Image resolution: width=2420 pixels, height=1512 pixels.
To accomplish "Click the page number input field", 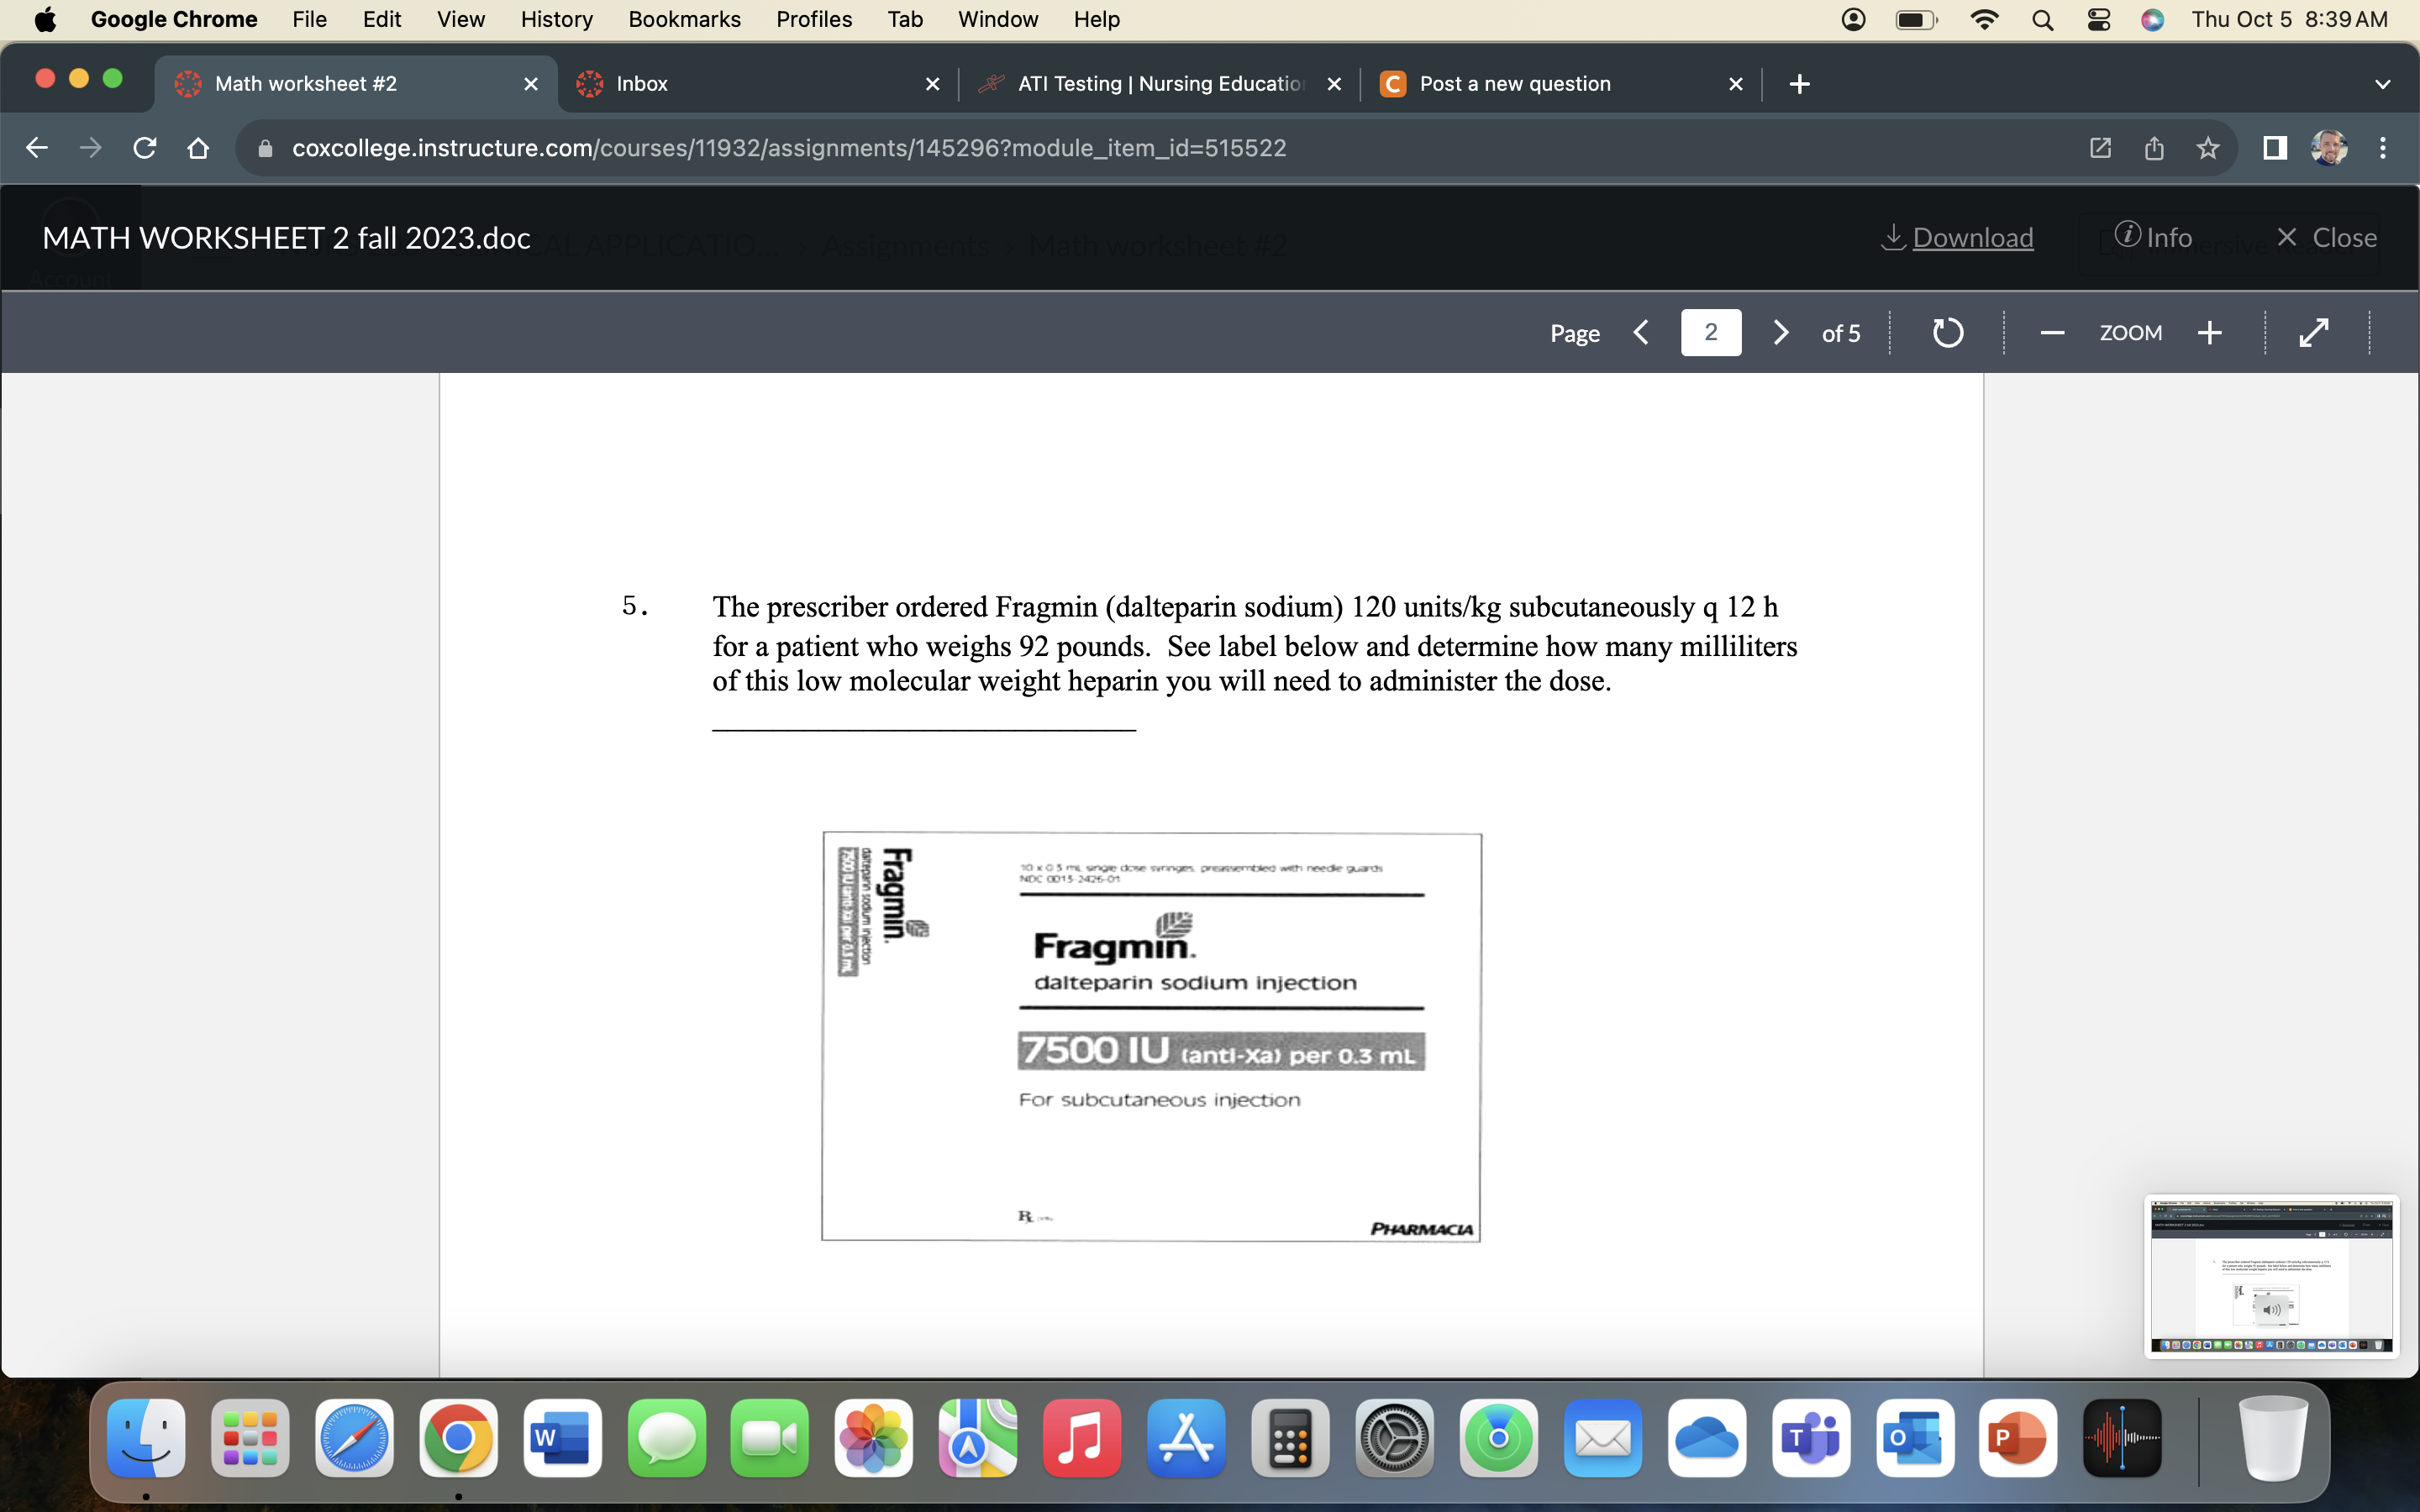I will coord(1710,333).
